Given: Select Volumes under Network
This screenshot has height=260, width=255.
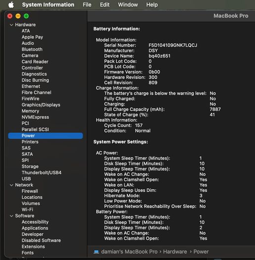Looking at the screenshot, I should [x=31, y=203].
